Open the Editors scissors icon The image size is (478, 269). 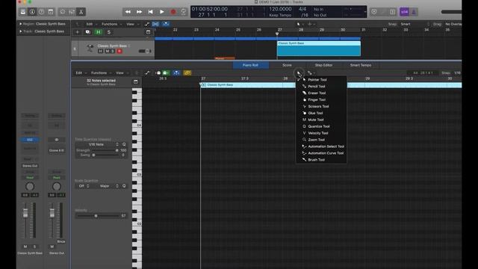click(81, 12)
